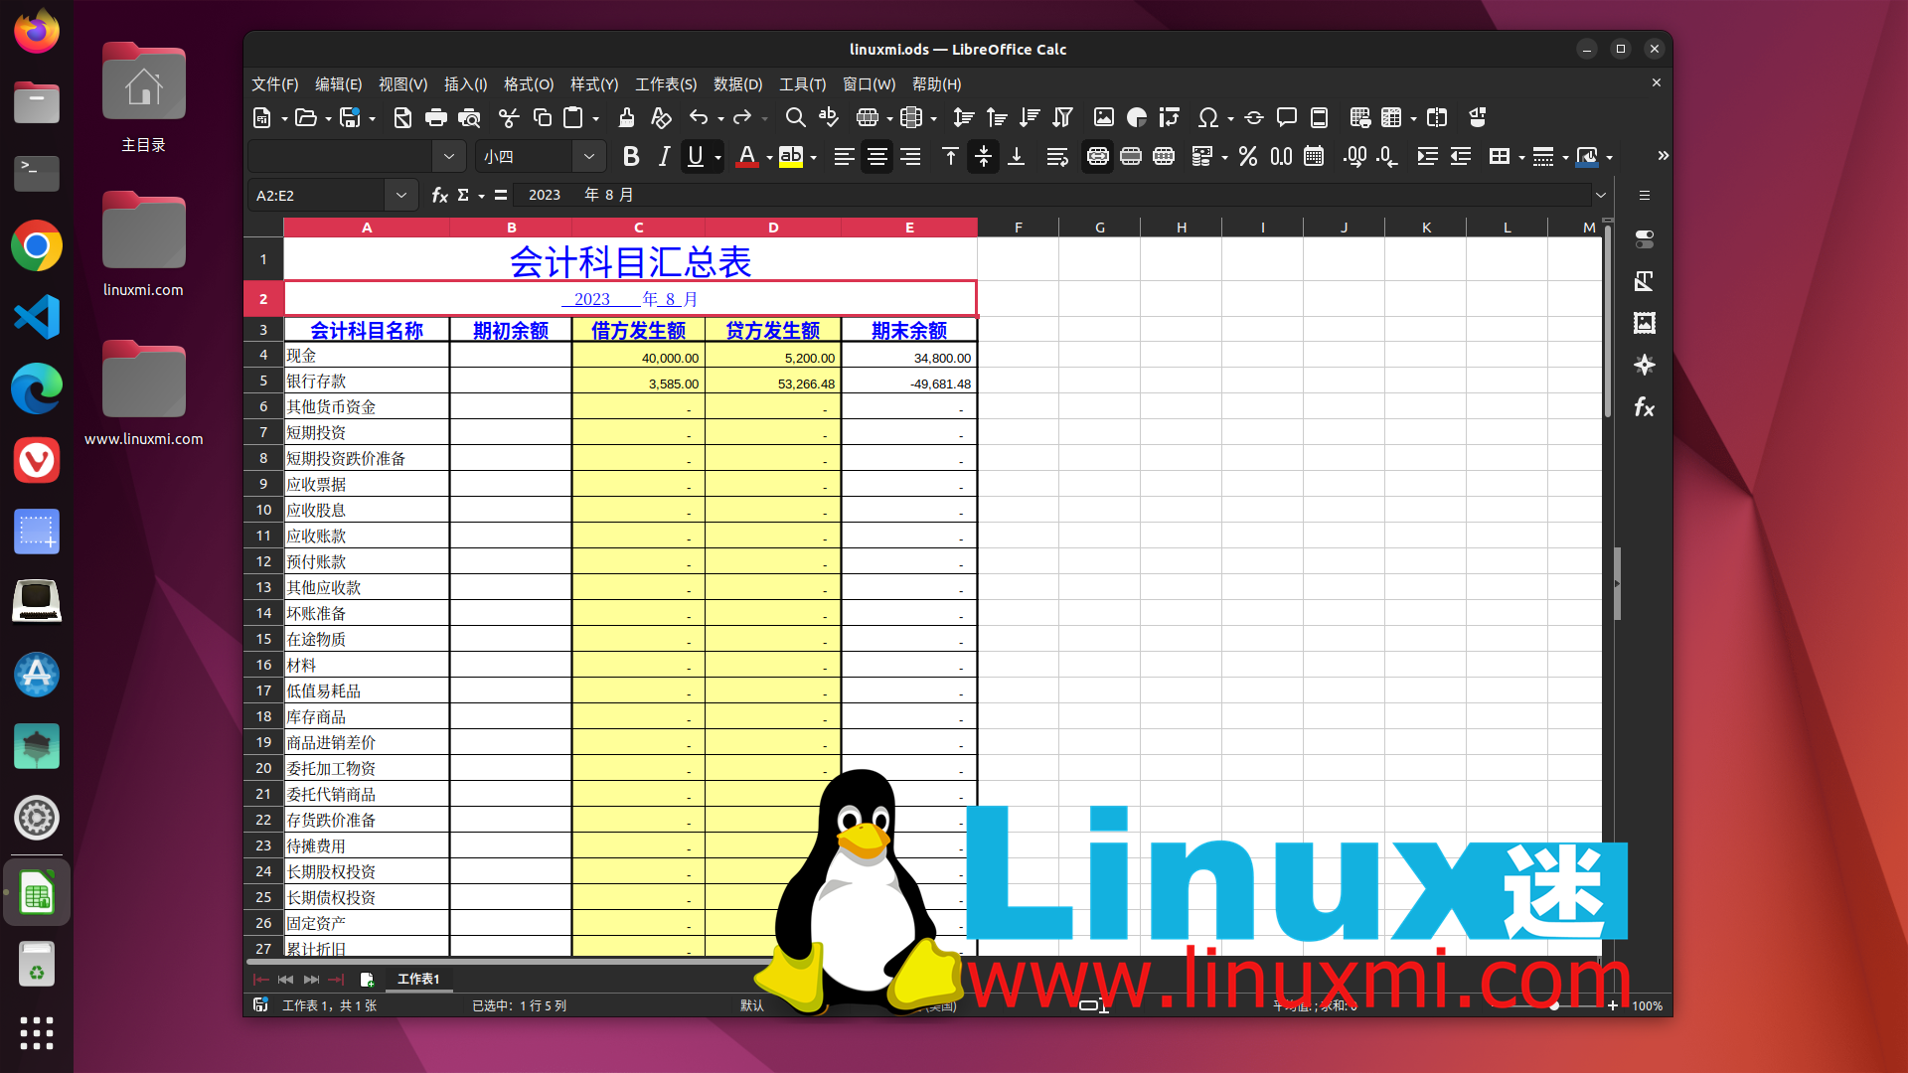Insert a chart via toolbar icon
1908x1073 pixels.
[1137, 118]
